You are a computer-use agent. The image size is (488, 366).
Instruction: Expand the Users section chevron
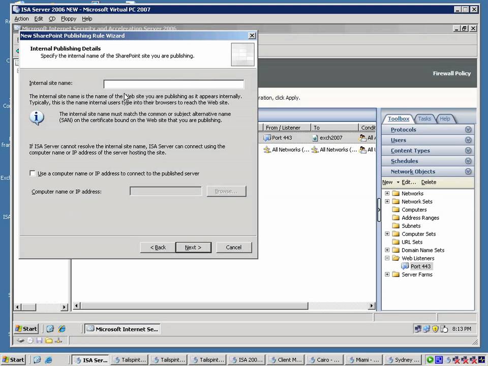[x=468, y=140]
